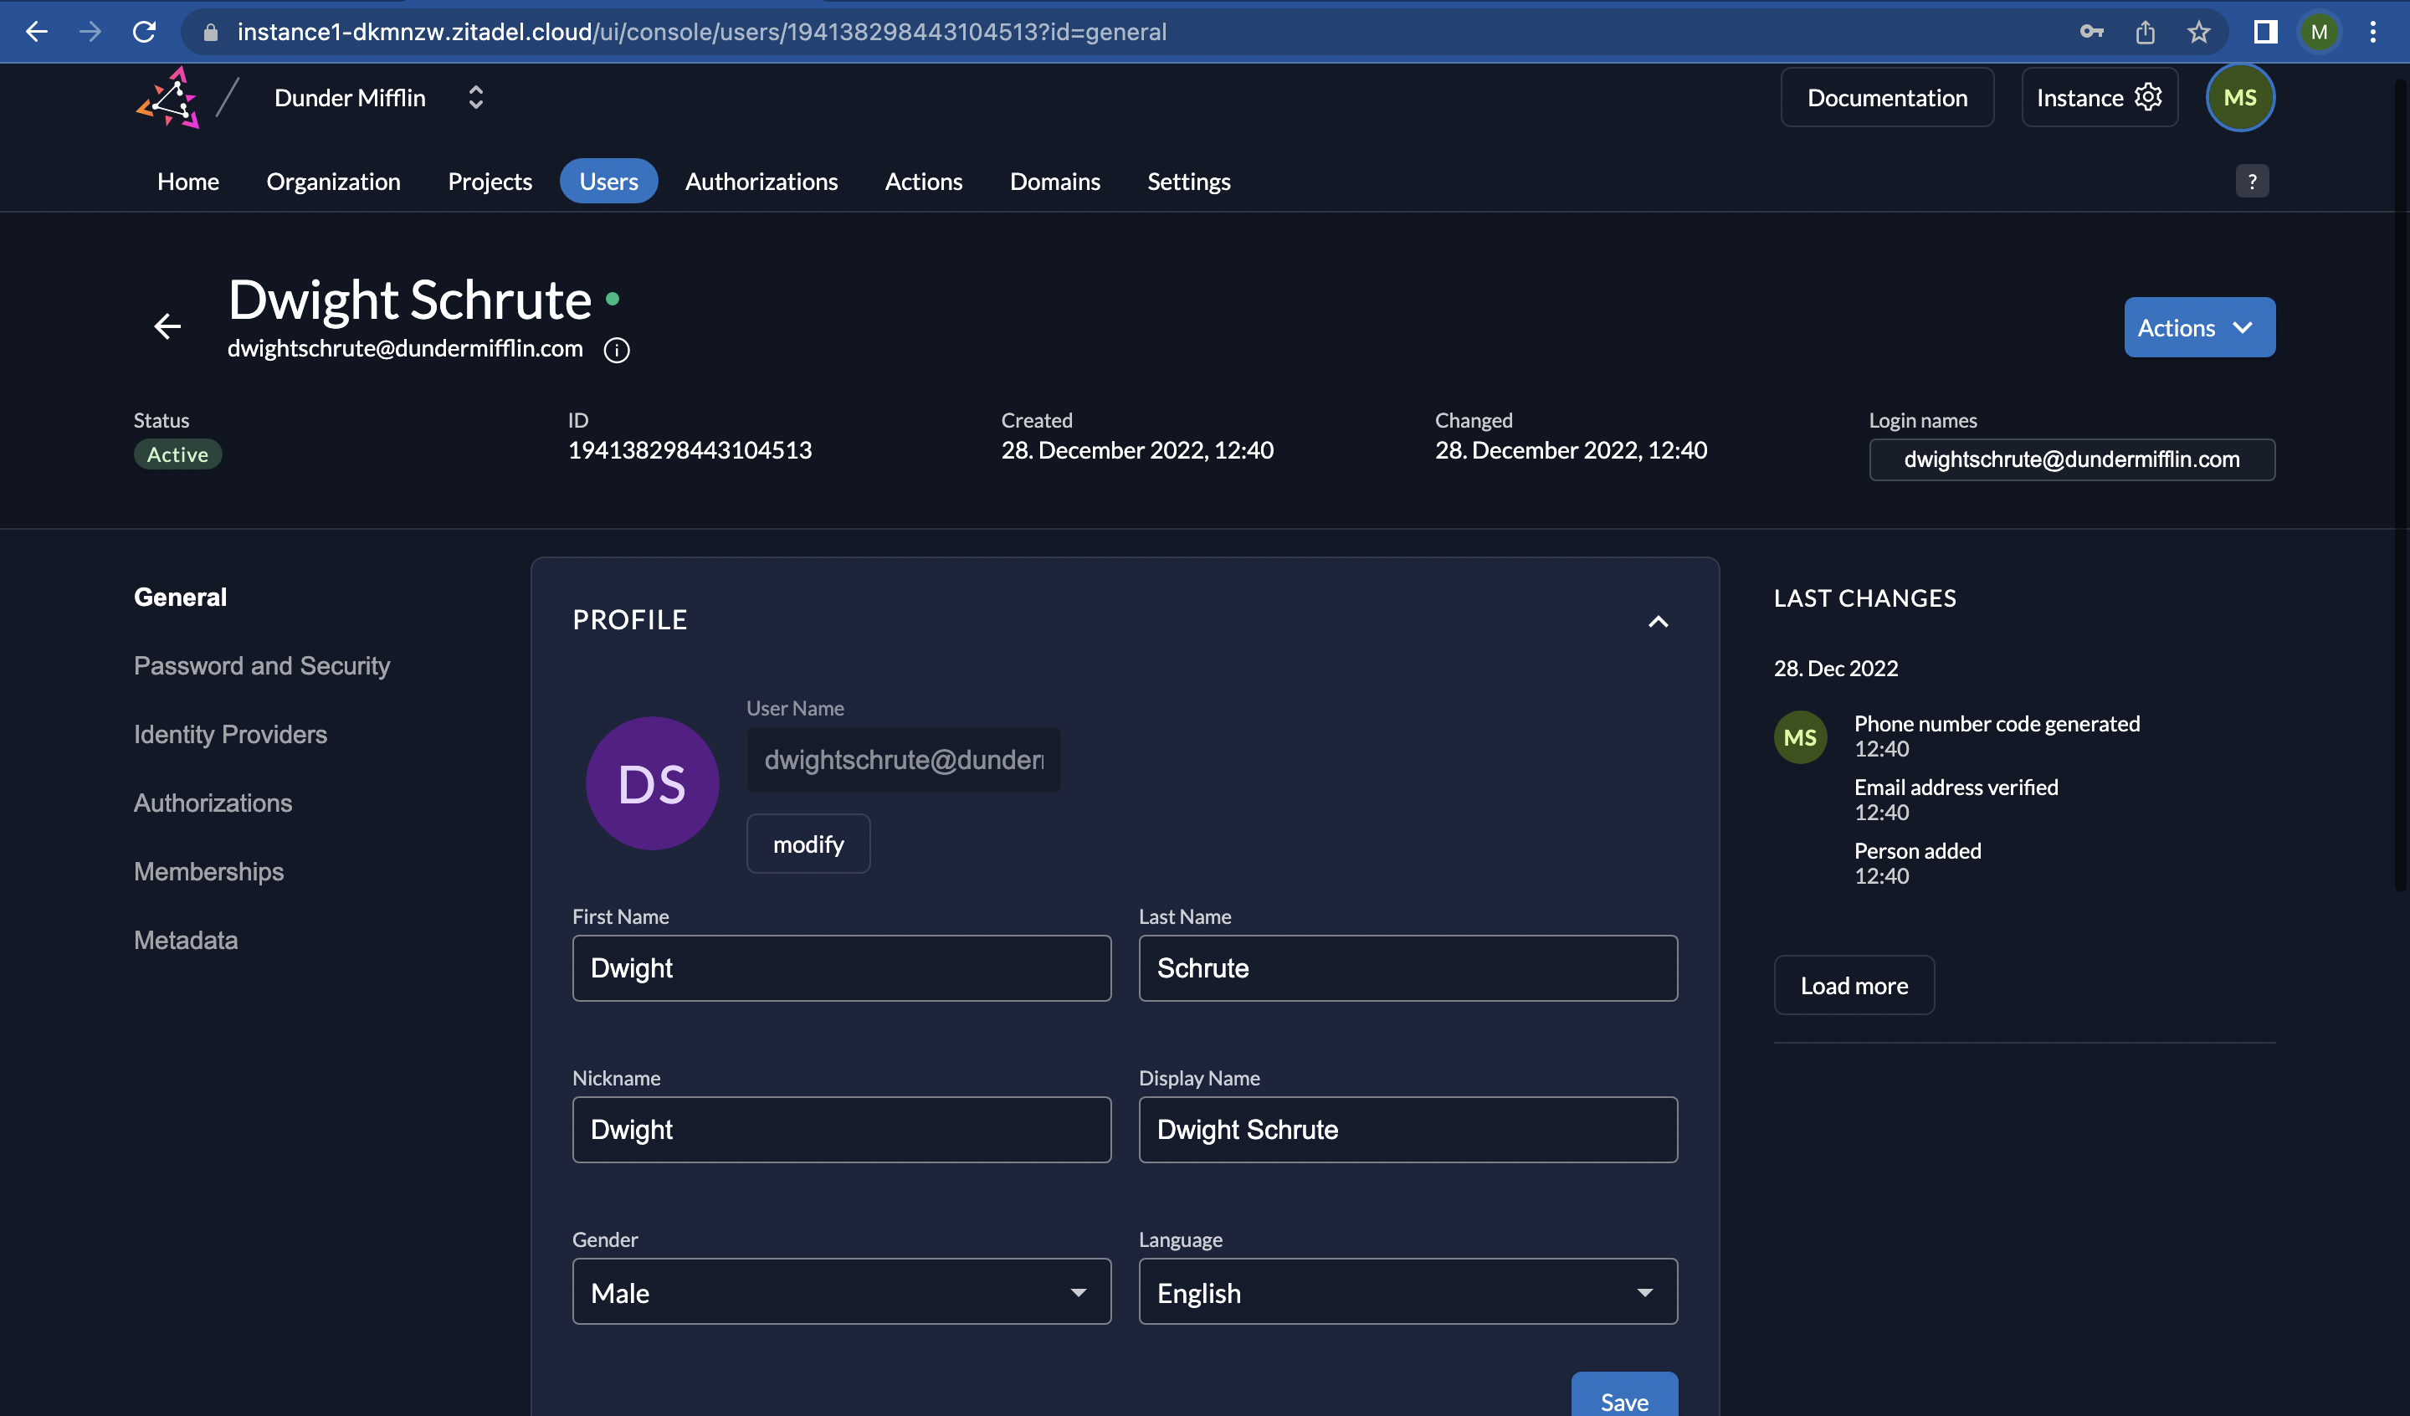Click the ZITADEL logo icon
The height and width of the screenshot is (1416, 2410).
pyautogui.click(x=168, y=98)
